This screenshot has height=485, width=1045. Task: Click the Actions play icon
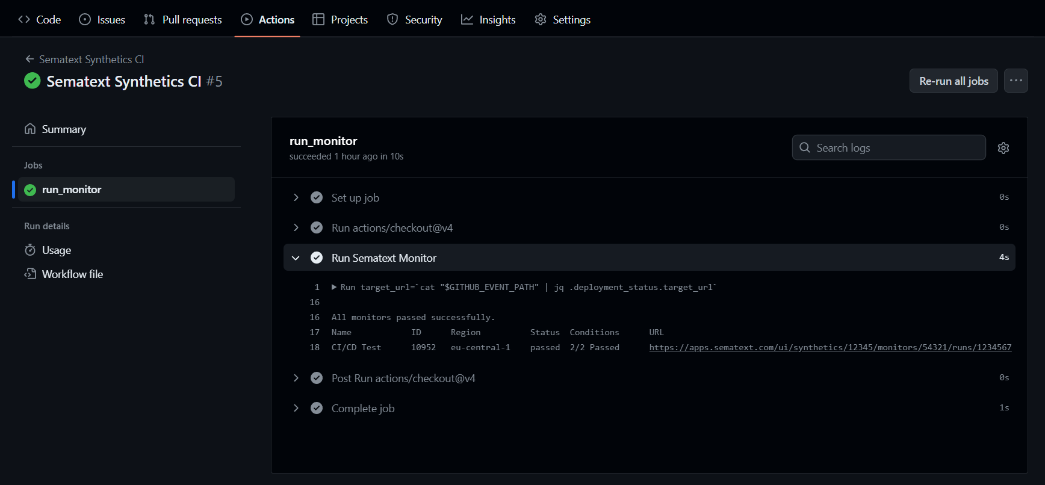pos(247,19)
